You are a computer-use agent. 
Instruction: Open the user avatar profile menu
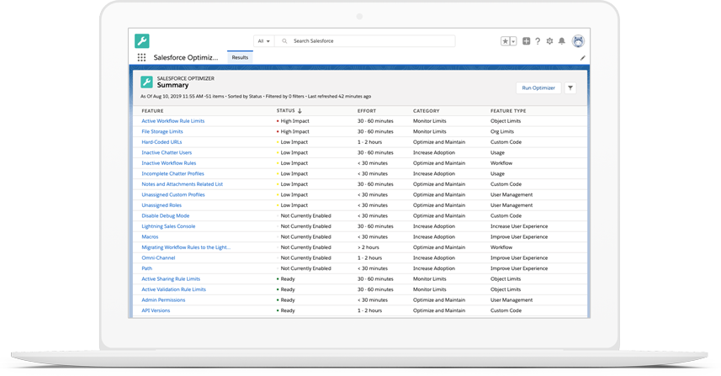[578, 41]
